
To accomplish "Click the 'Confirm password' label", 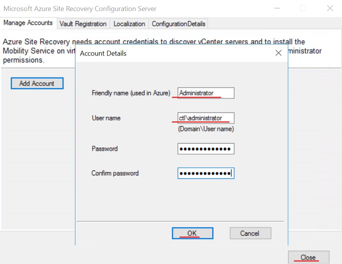I will pos(115,173).
